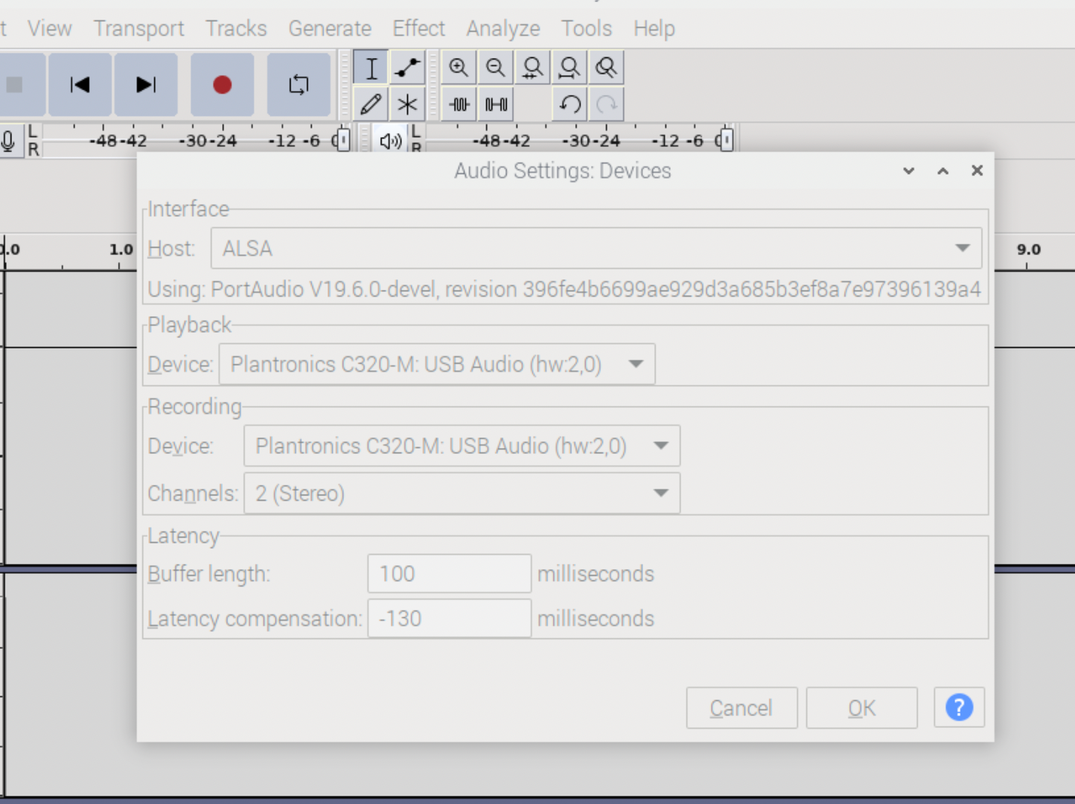Open the Channels 2 (Stereo) dropdown

click(x=461, y=494)
